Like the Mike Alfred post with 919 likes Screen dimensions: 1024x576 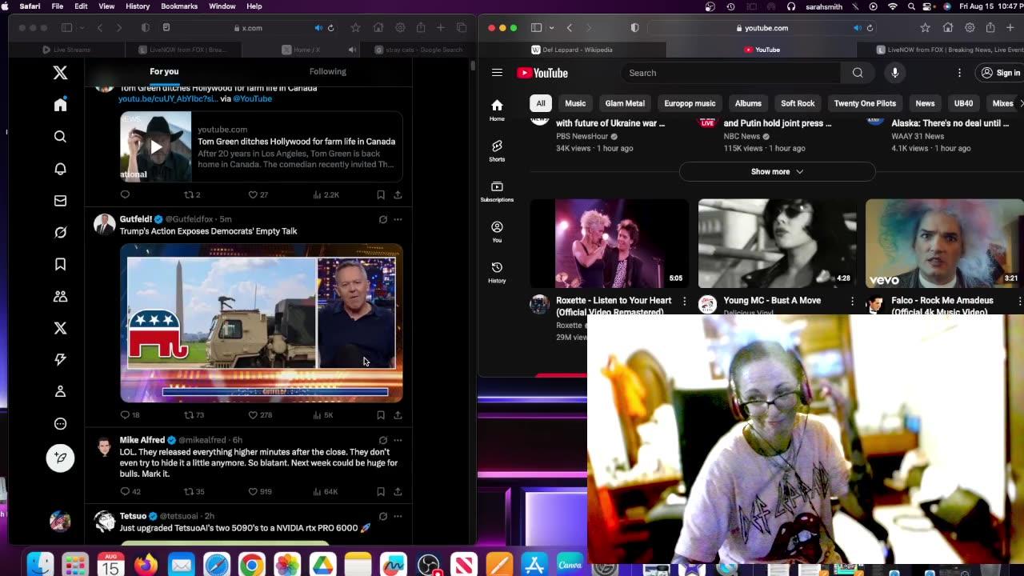(x=260, y=491)
